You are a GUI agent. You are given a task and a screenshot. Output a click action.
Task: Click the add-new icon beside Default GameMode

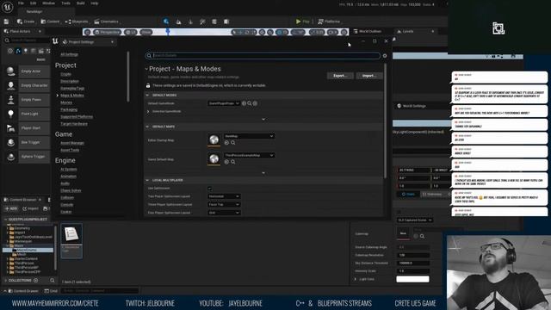pyautogui.click(x=255, y=103)
